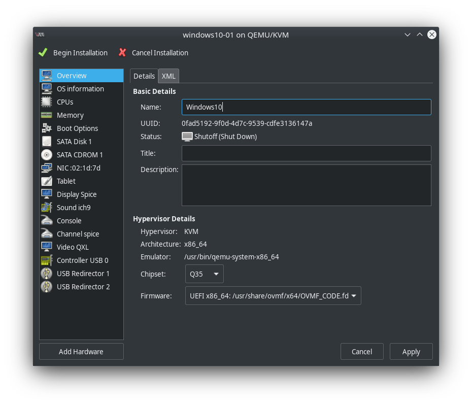
Task: Select the Overview monitor icon in sidebar
Action: click(47, 76)
